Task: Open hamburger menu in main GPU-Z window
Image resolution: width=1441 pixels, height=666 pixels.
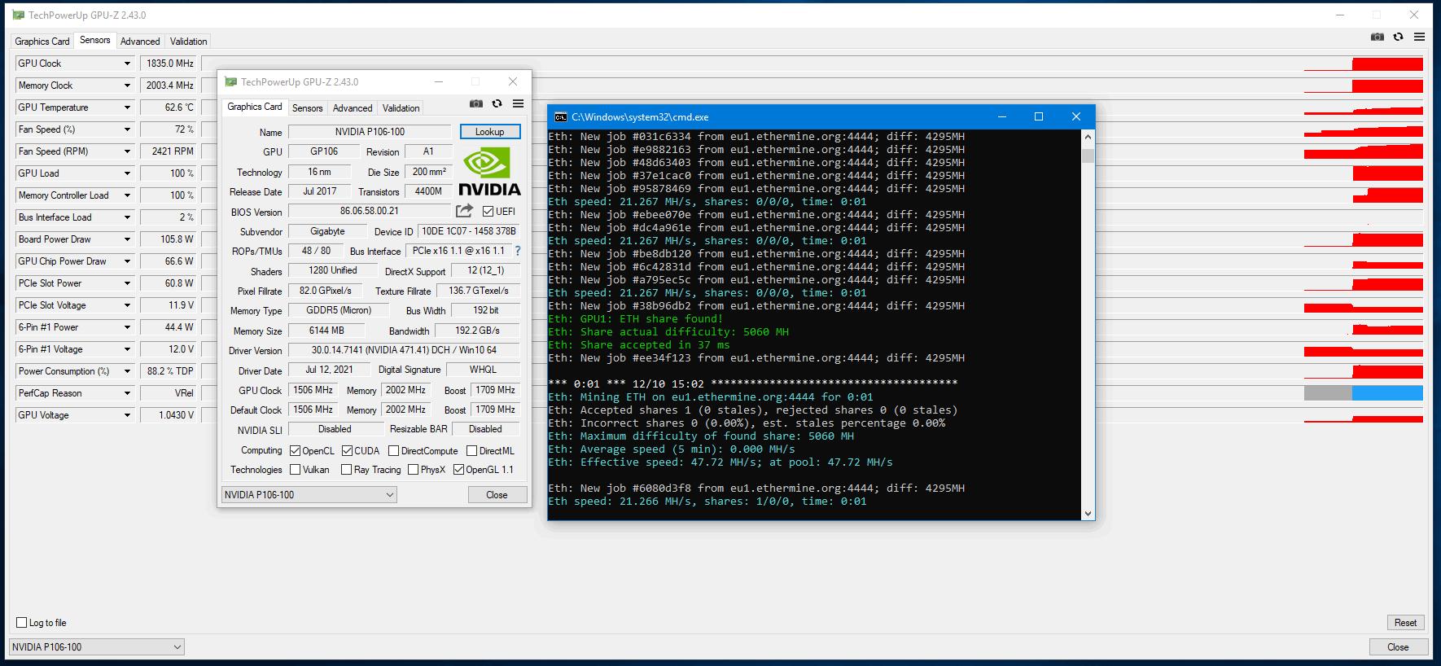Action: (x=1420, y=37)
